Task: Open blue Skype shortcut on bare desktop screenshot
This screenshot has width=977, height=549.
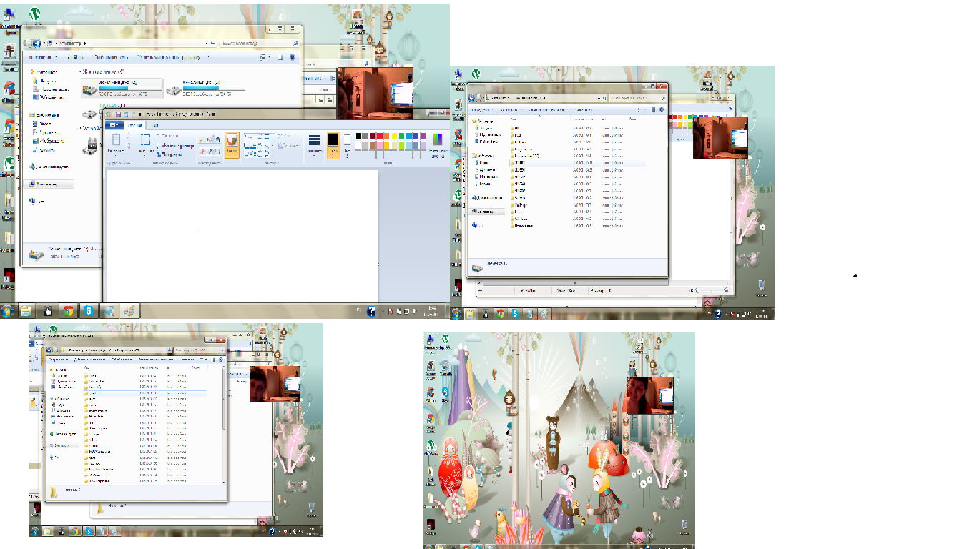Action: point(445,392)
